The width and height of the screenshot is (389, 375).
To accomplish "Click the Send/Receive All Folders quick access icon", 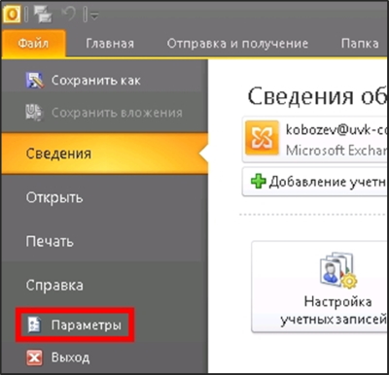I will click(43, 15).
